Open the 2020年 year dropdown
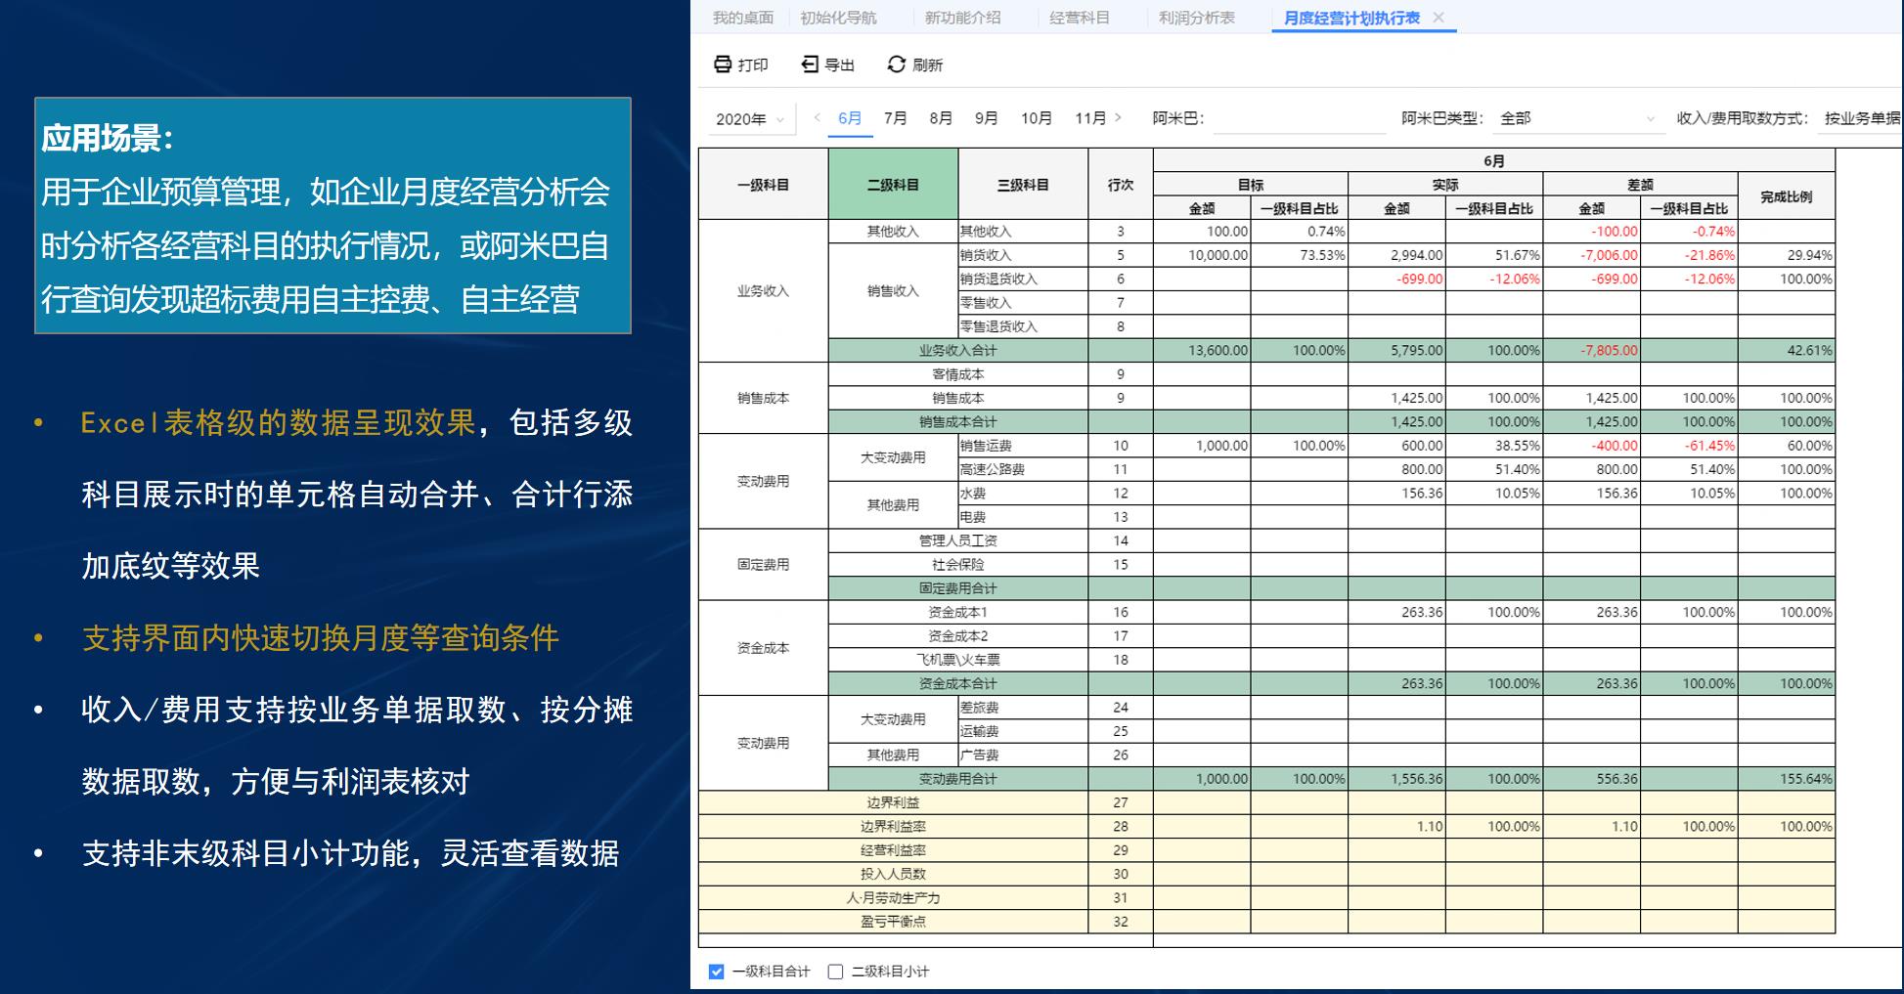The height and width of the screenshot is (994, 1904). pyautogui.click(x=750, y=119)
